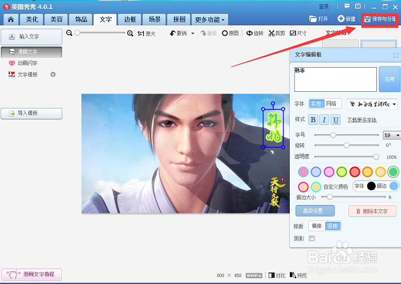
Task: Open the font family dropdown
Action: pos(372,104)
